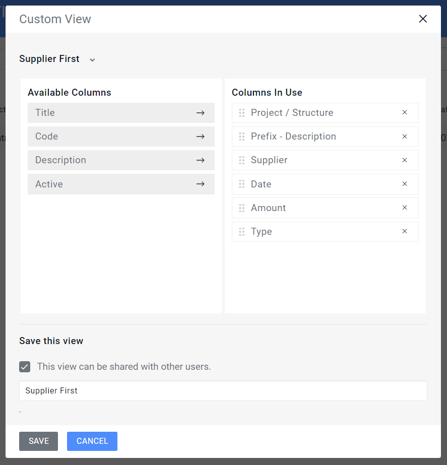This screenshot has width=447, height=465.
Task: Remove Project / Structure column with X
Action: (405, 113)
